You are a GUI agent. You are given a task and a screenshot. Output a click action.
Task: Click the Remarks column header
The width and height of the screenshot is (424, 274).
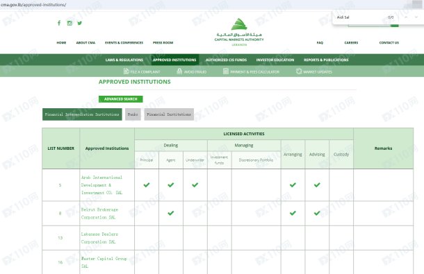pos(383,148)
